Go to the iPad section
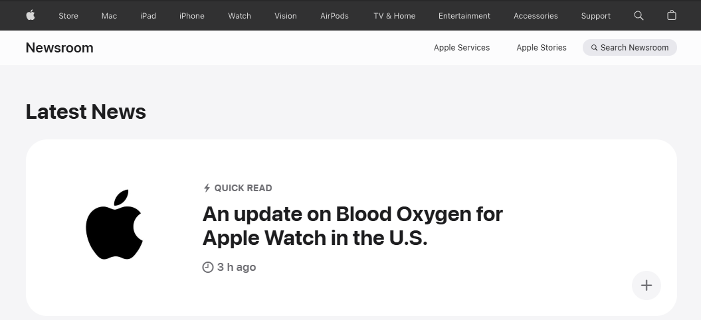The image size is (701, 320). [x=148, y=16]
